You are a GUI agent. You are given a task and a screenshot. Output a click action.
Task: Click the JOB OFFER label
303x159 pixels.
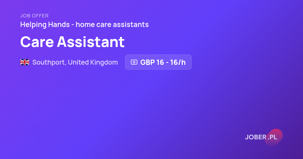point(34,16)
